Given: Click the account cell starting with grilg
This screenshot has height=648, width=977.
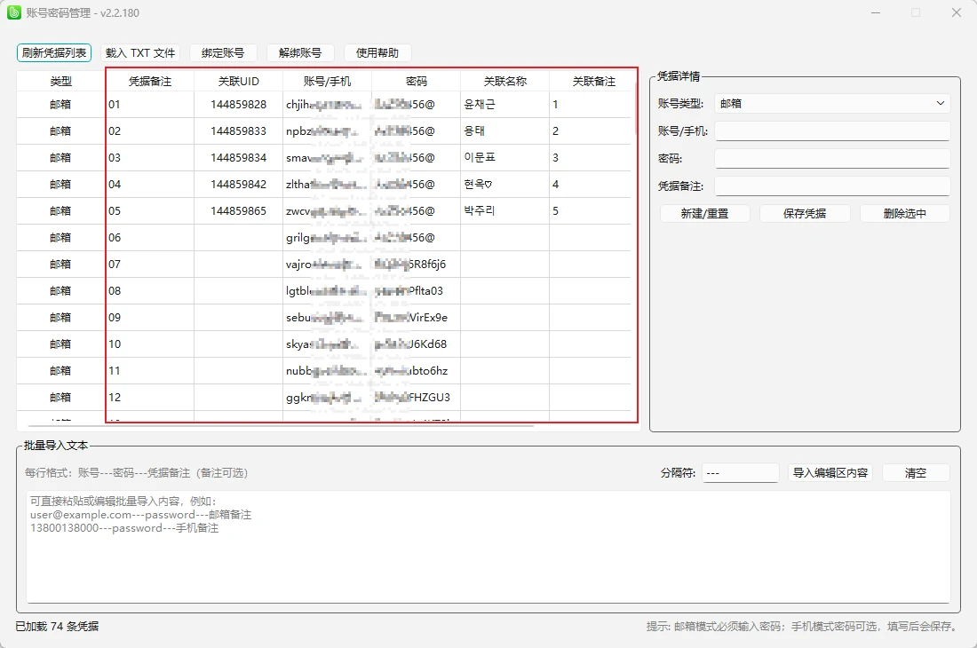Looking at the screenshot, I should 327,238.
